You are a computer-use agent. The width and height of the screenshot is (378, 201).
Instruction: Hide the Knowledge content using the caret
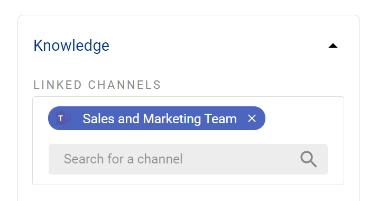coord(333,46)
